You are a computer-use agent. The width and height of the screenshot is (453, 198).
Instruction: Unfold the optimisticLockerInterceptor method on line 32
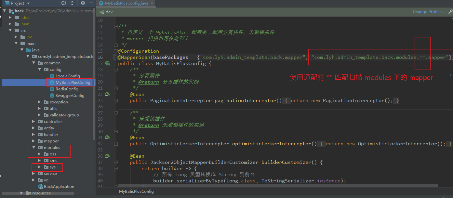pos(116,144)
